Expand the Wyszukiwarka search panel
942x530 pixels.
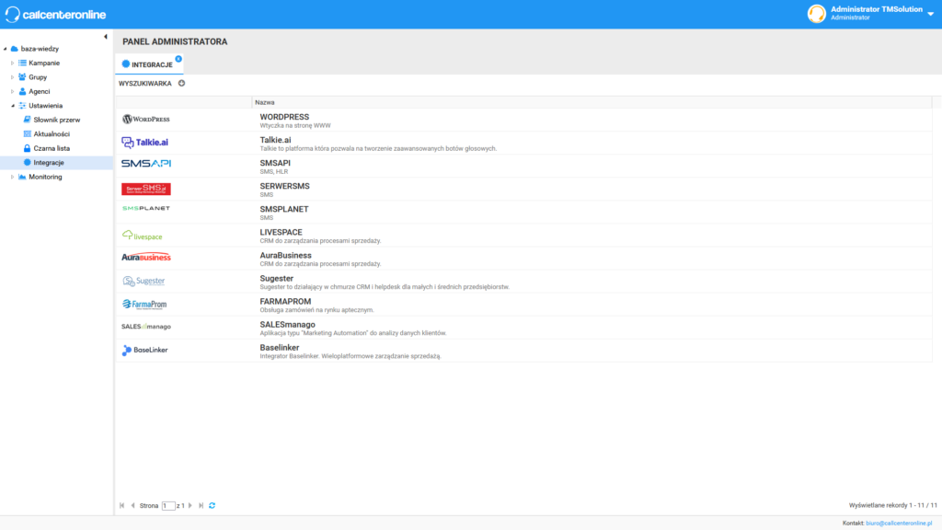[181, 84]
